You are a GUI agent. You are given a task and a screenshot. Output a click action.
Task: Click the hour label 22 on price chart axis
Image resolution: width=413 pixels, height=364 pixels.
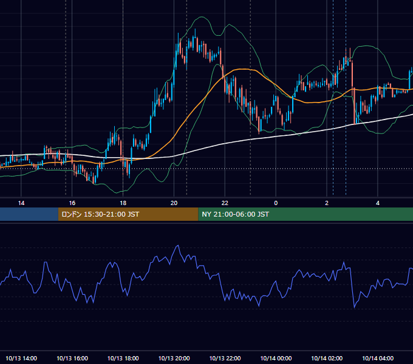click(x=225, y=203)
